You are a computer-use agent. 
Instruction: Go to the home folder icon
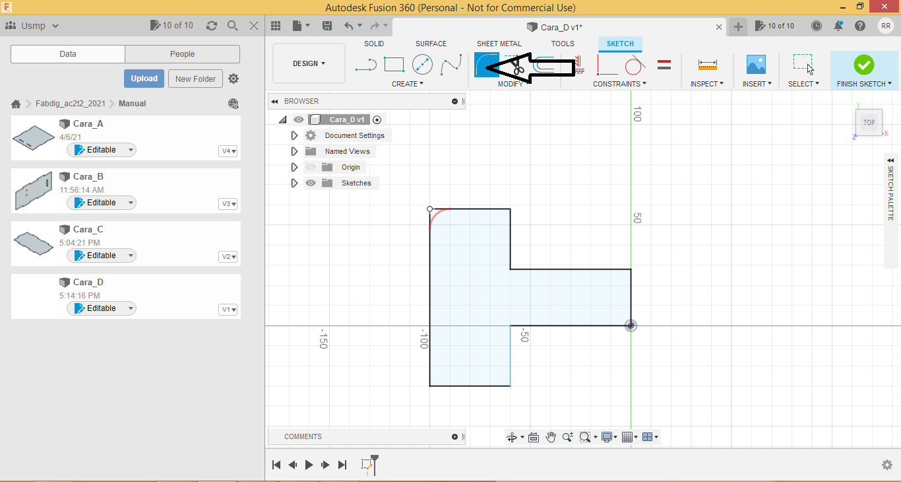16,104
